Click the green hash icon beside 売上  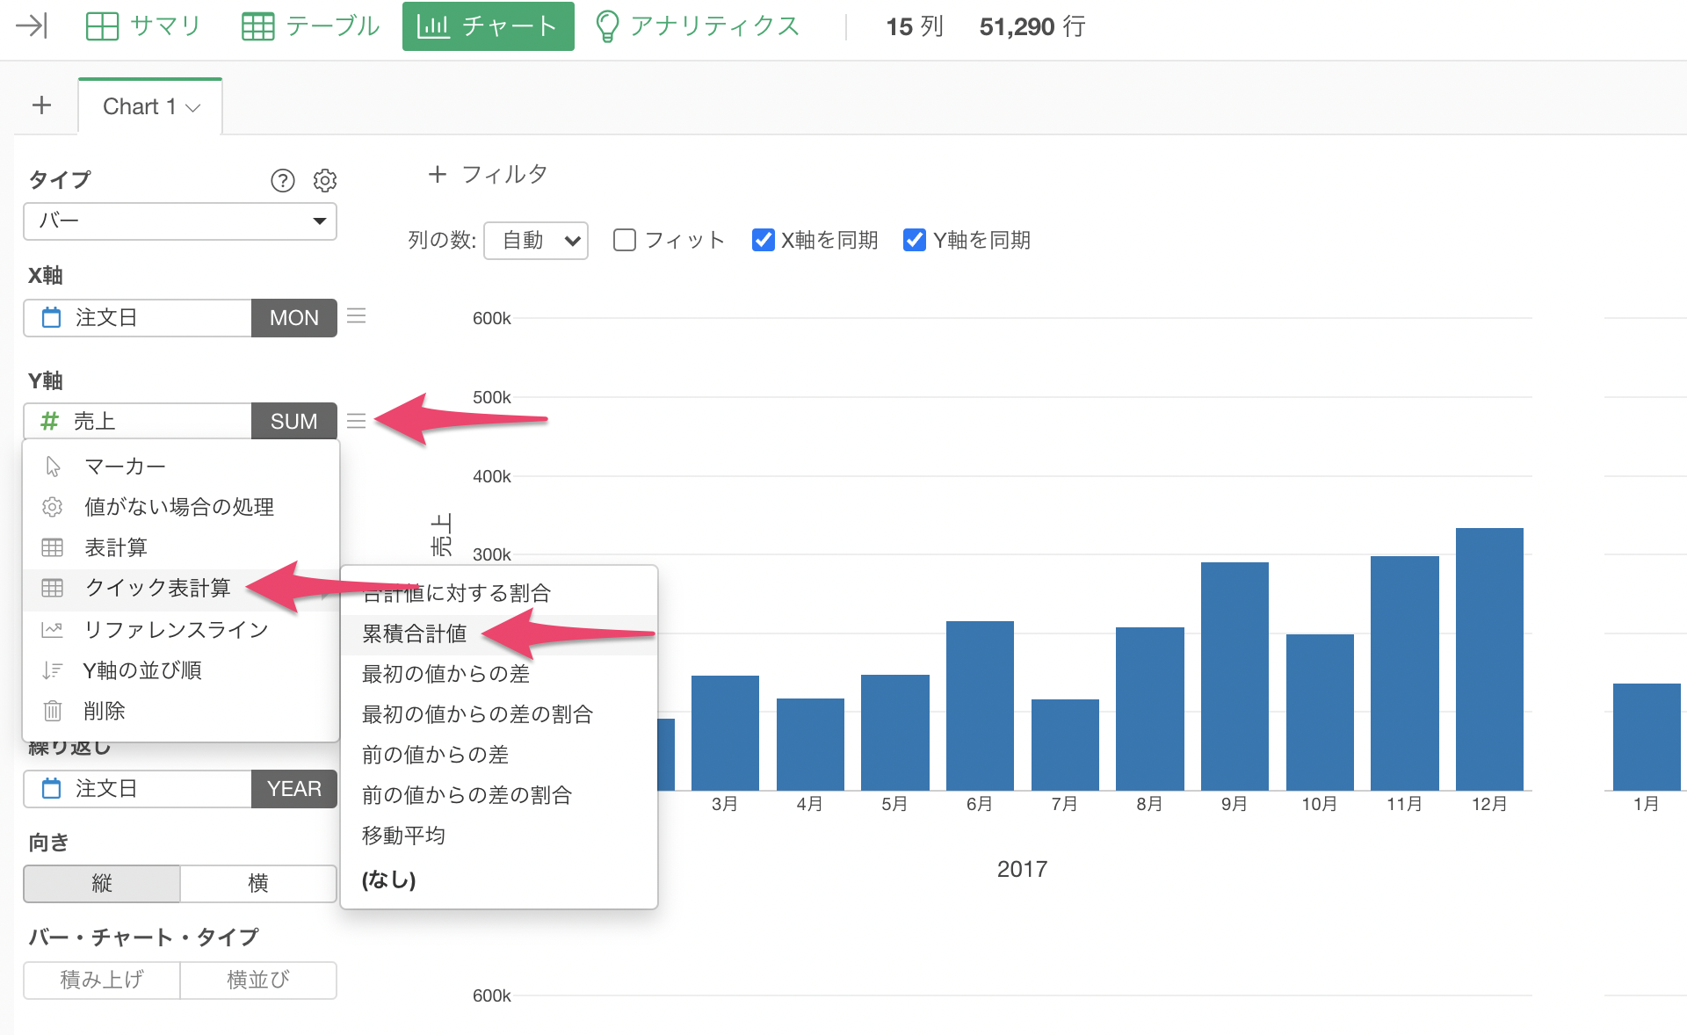(50, 421)
